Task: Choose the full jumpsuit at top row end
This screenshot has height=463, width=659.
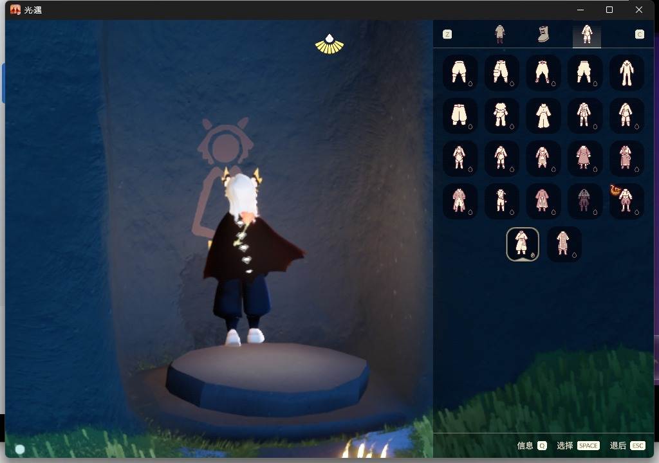Action: point(626,72)
